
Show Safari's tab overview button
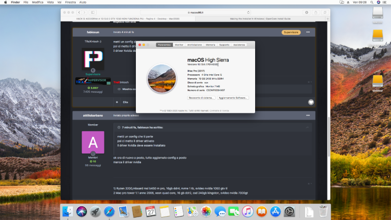[325, 13]
